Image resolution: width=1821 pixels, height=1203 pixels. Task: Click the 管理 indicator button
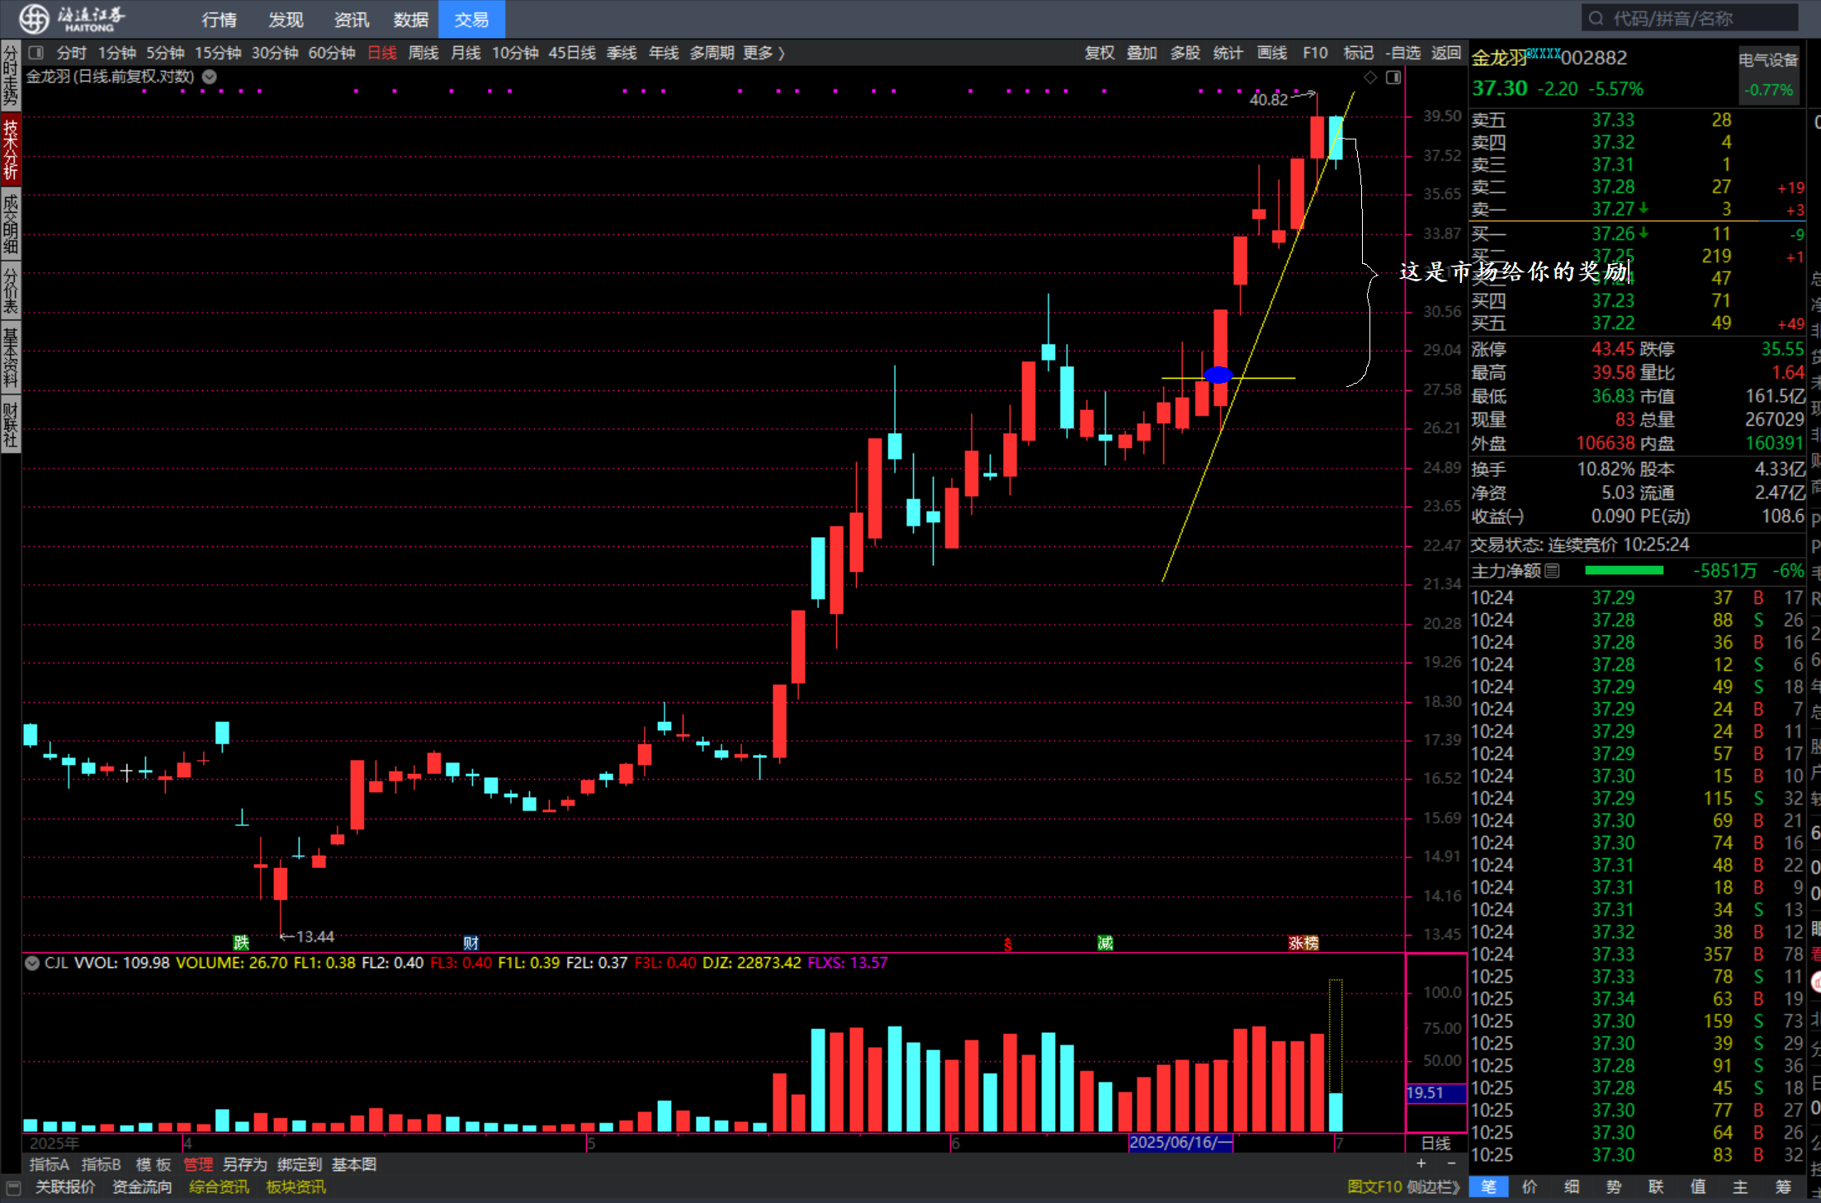198,1164
